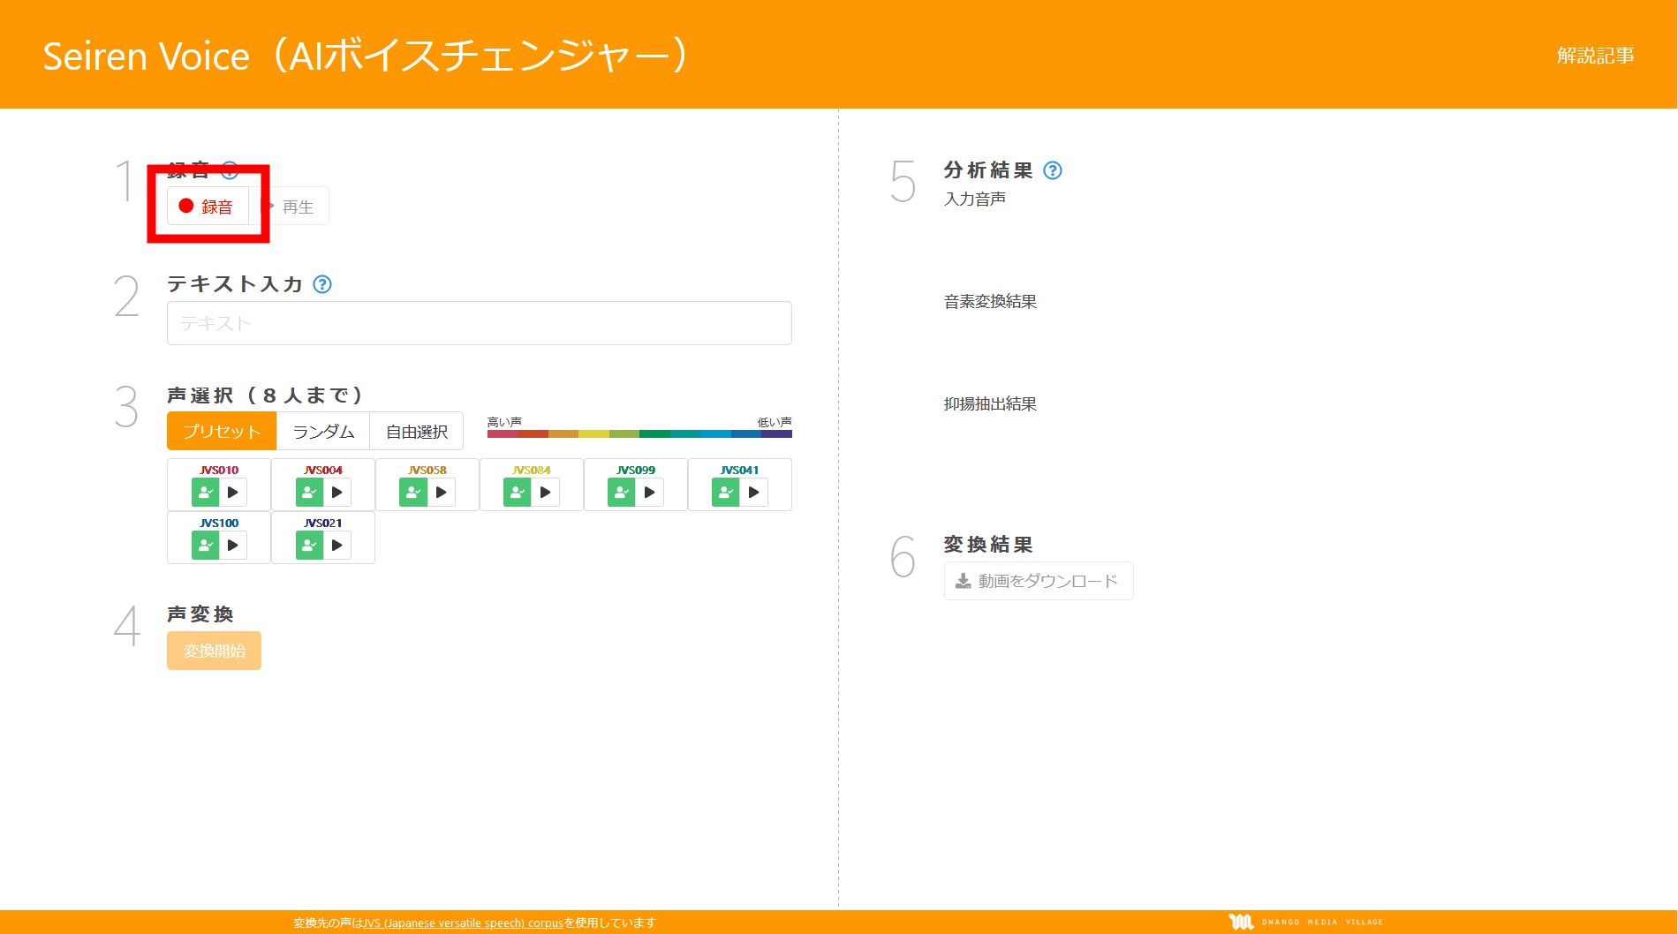Play the JVS041 voice sample

click(x=754, y=493)
